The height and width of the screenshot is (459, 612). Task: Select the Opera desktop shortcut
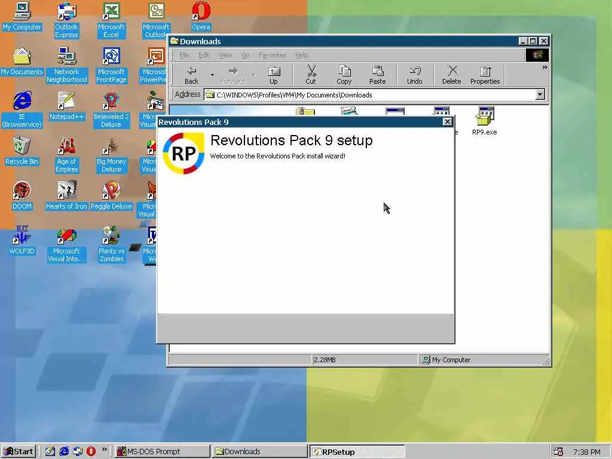201,16
